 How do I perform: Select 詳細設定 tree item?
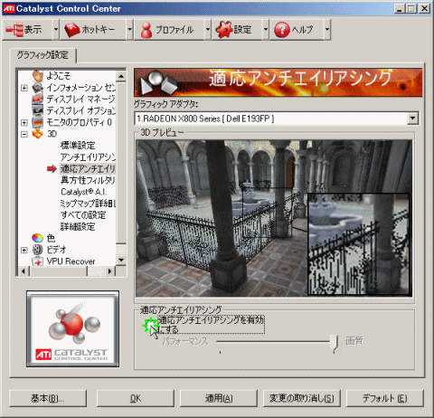[78, 226]
